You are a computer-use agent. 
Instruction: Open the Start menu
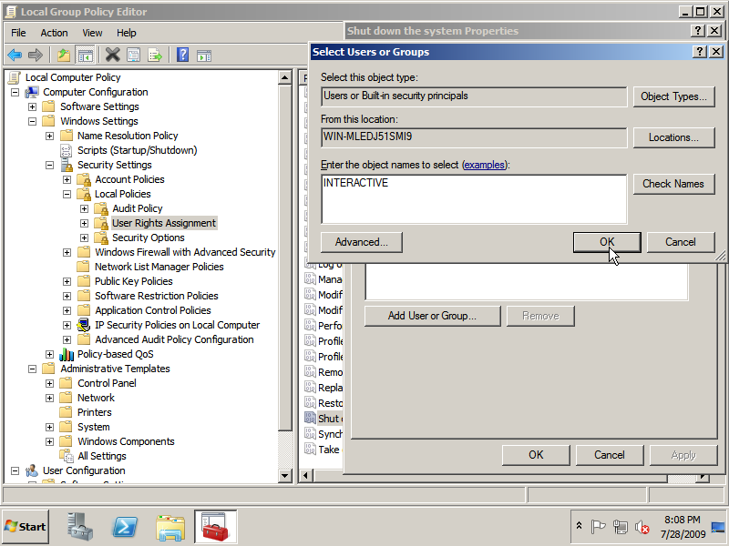(26, 527)
